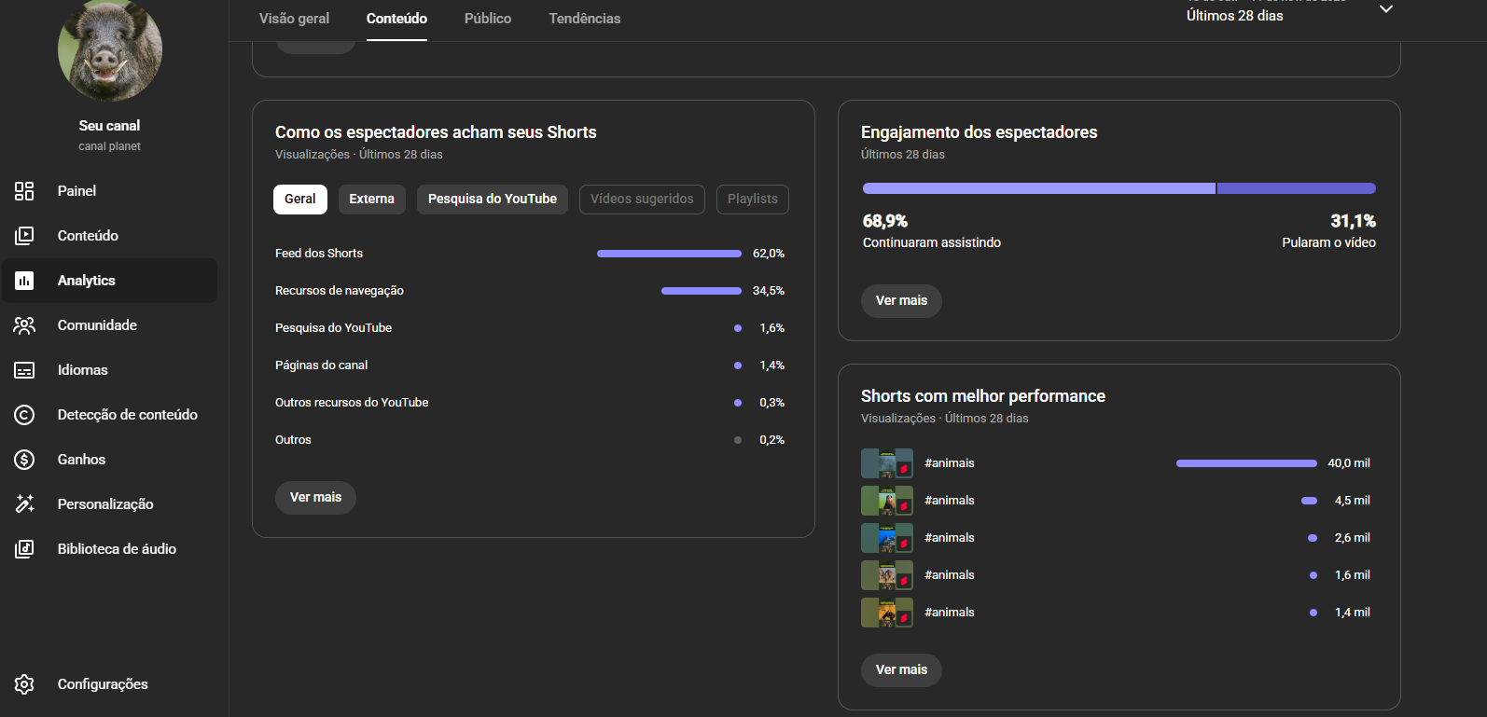Switch to the Público tab
The width and height of the screenshot is (1487, 717).
[487, 19]
